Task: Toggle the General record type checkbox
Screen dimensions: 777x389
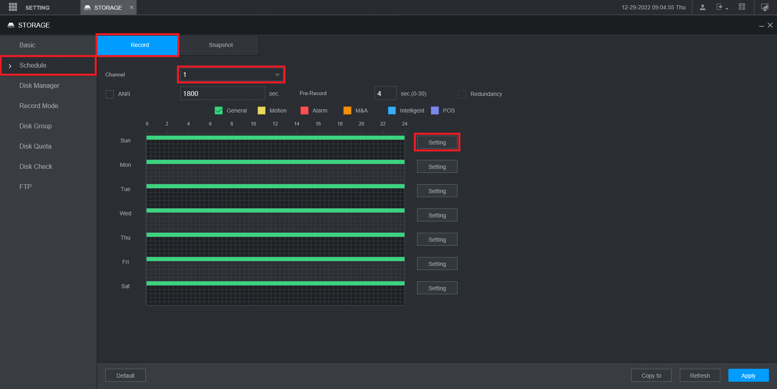Action: pos(219,111)
